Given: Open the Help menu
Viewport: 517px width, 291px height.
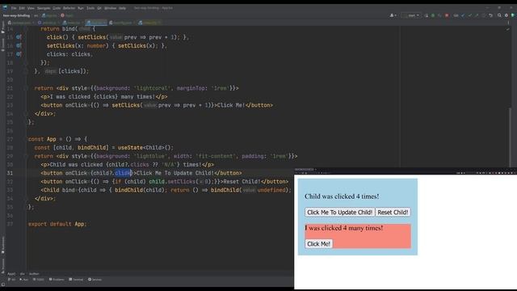Looking at the screenshot, I should (122, 8).
